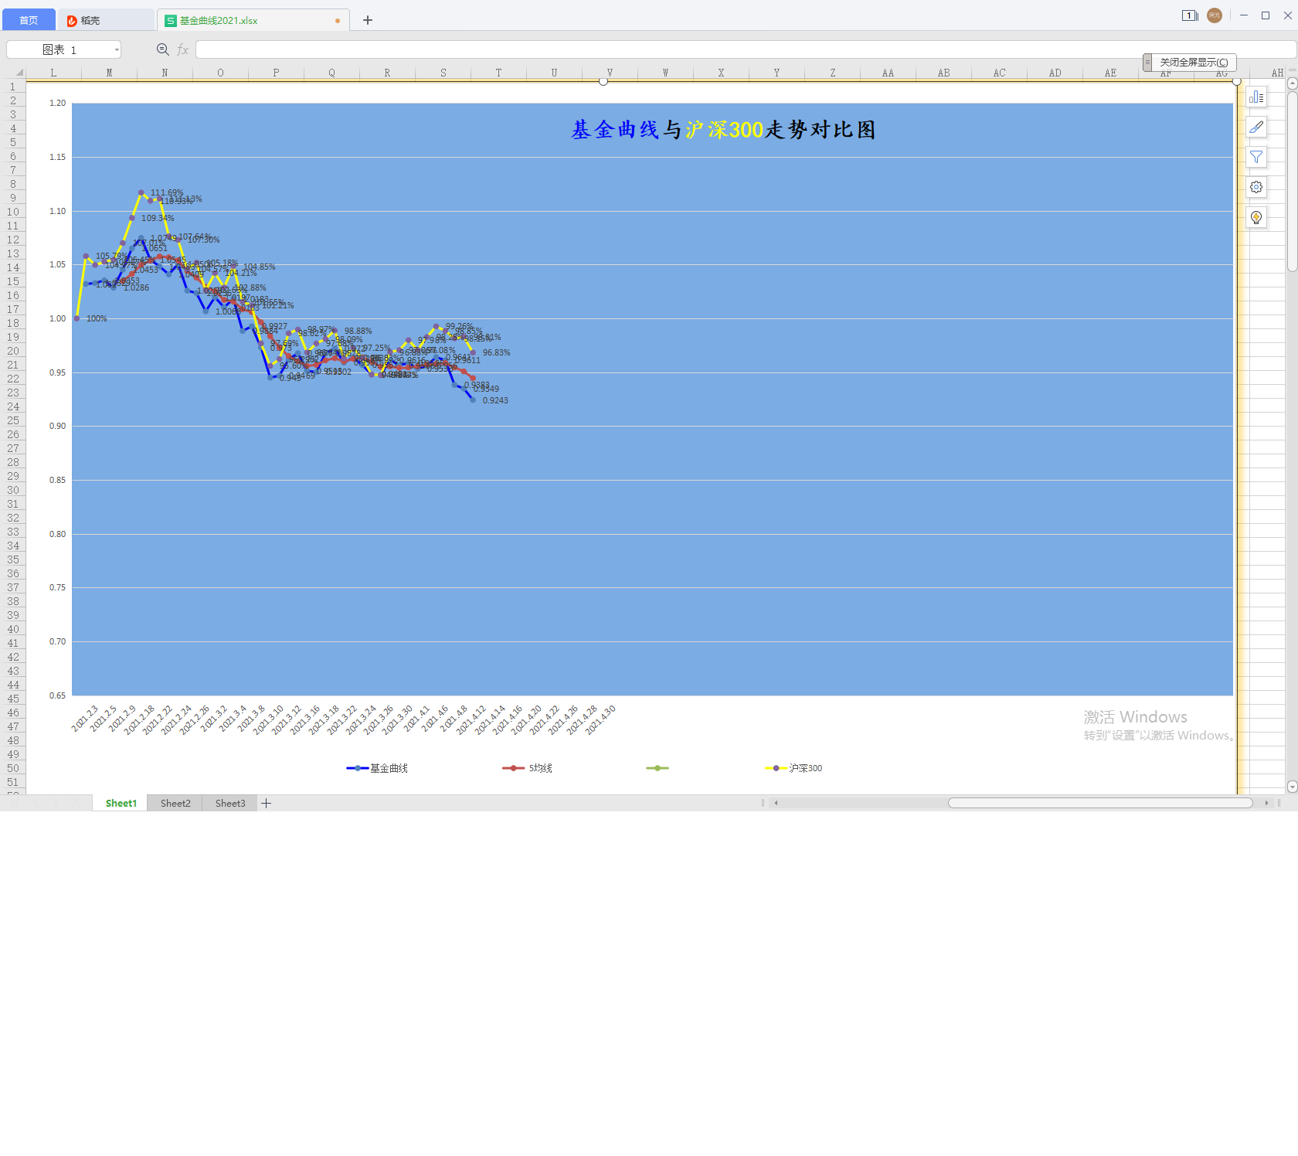This screenshot has height=1156, width=1298.
Task: Click the 稻壳 flame logo icon
Action: [72, 21]
